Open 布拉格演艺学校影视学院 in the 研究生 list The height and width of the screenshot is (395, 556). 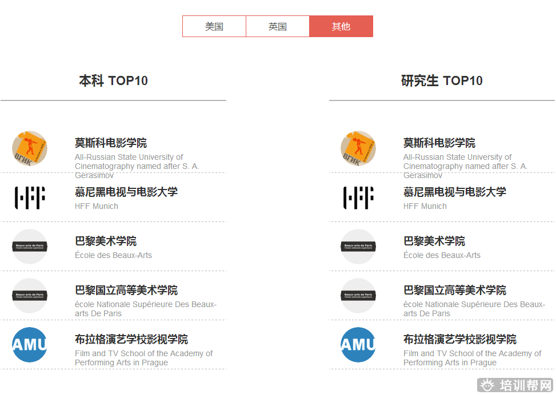point(460,339)
